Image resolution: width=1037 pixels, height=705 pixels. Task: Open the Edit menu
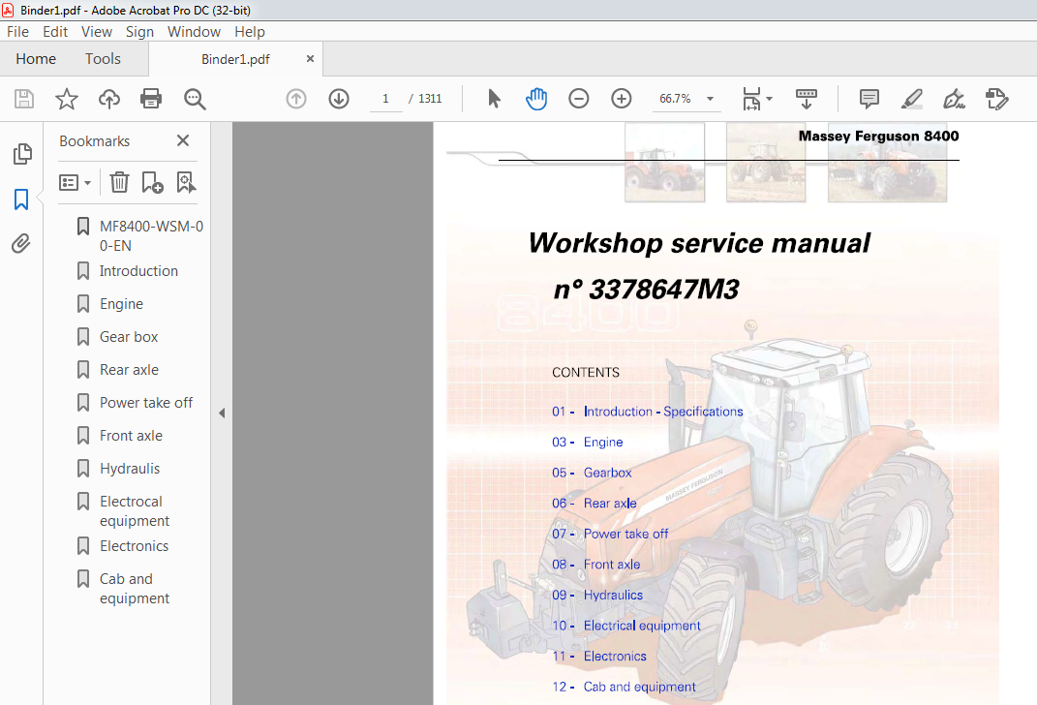(55, 32)
